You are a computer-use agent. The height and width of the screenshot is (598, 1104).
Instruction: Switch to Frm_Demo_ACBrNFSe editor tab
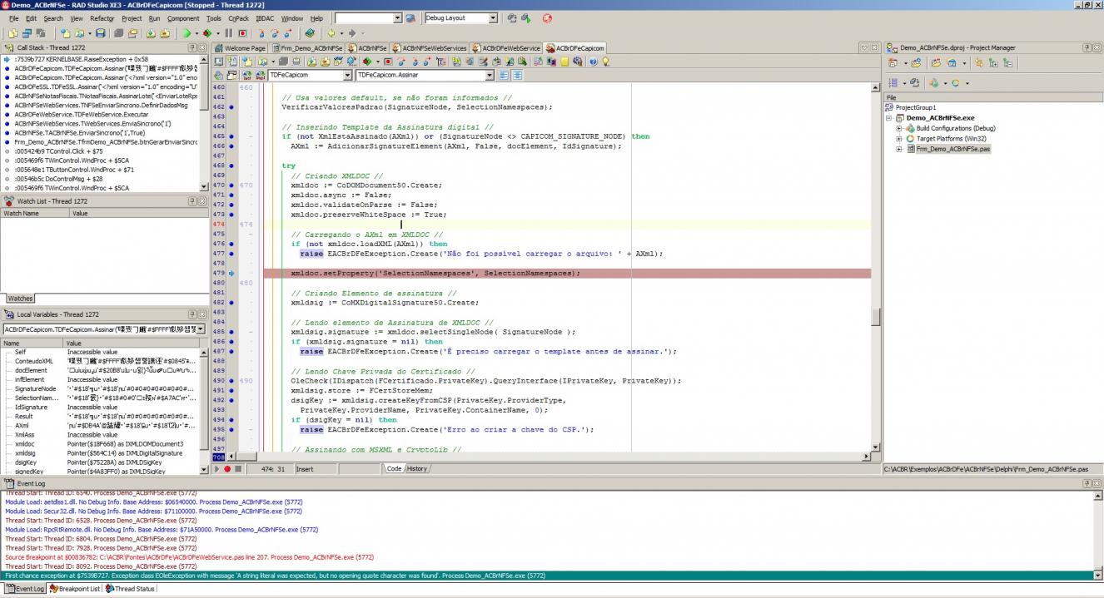[307, 48]
